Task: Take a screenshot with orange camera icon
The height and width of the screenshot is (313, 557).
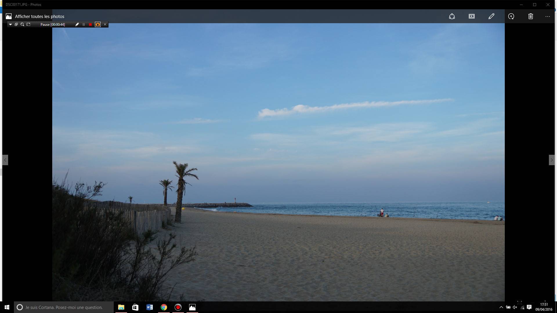Action: point(98,25)
